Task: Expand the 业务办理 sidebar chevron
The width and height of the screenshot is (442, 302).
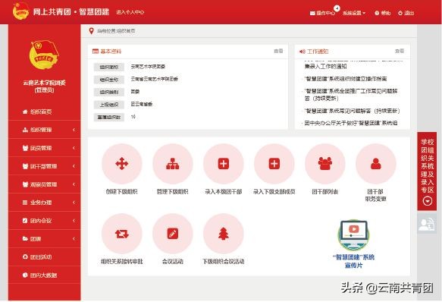Action: 74,203
